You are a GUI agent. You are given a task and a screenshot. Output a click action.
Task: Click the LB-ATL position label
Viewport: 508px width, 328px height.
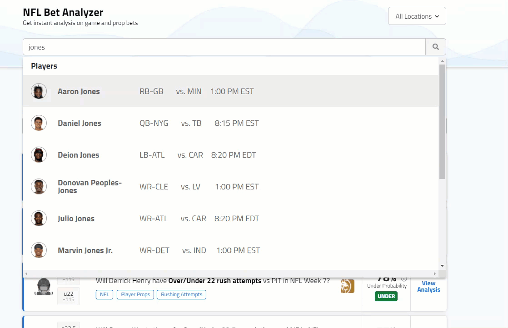(152, 155)
